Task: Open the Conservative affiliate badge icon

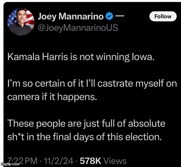Action: pyautogui.click(x=120, y=16)
